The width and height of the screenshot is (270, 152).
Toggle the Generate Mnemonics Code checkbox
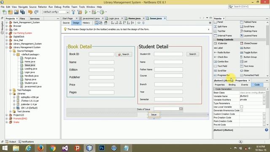coord(242,111)
